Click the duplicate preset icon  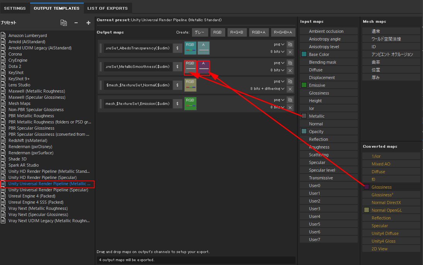click(x=64, y=23)
